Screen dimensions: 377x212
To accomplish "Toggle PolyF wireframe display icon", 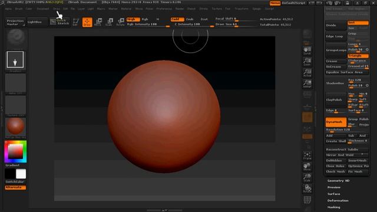I will click(x=307, y=200).
